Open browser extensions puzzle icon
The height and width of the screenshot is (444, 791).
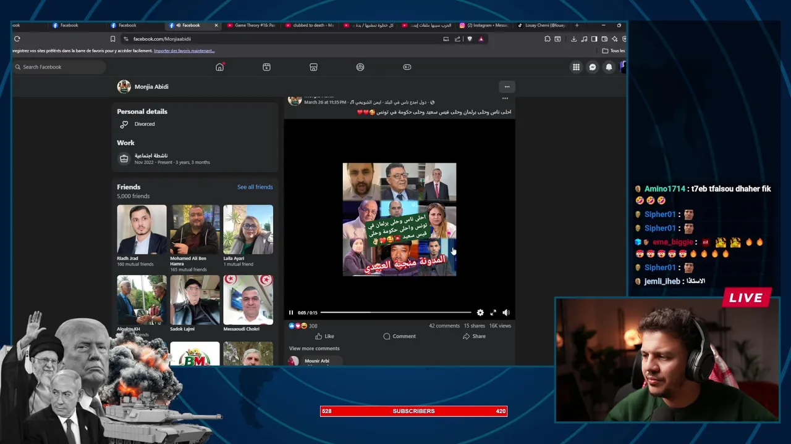[548, 39]
